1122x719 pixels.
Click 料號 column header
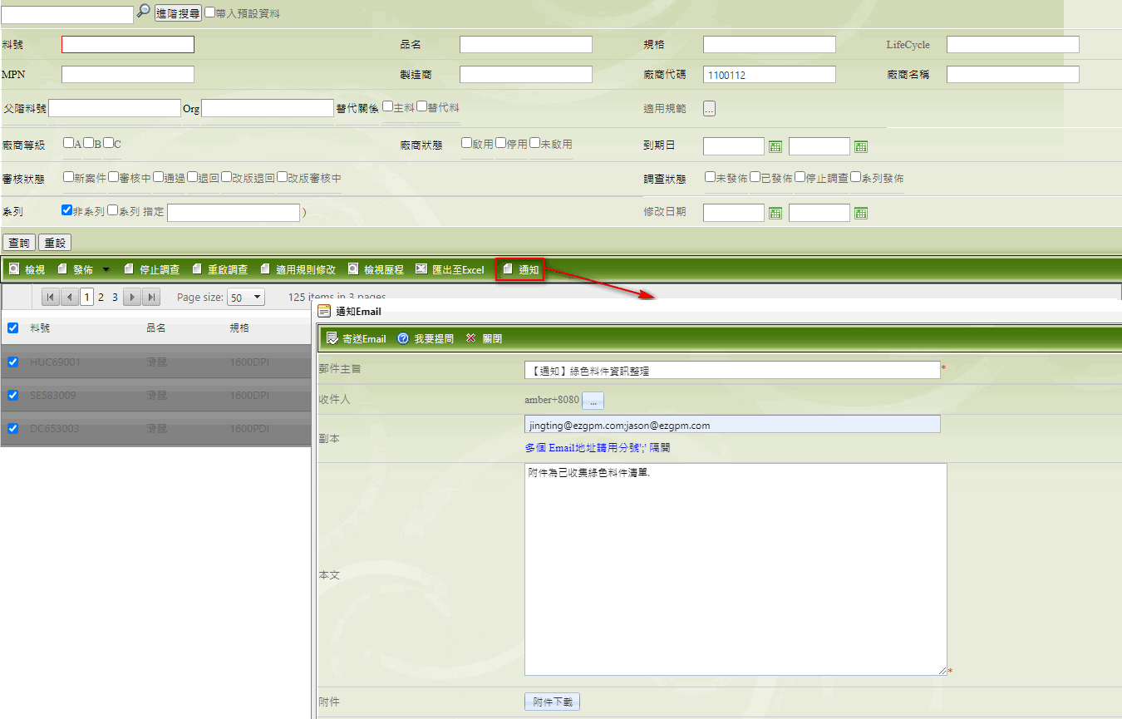[x=40, y=328]
